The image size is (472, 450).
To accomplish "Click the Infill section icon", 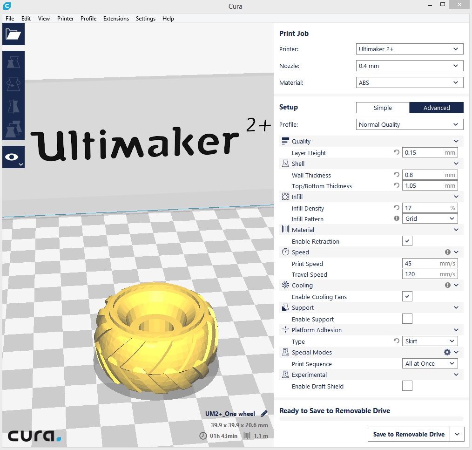I will pos(285,197).
